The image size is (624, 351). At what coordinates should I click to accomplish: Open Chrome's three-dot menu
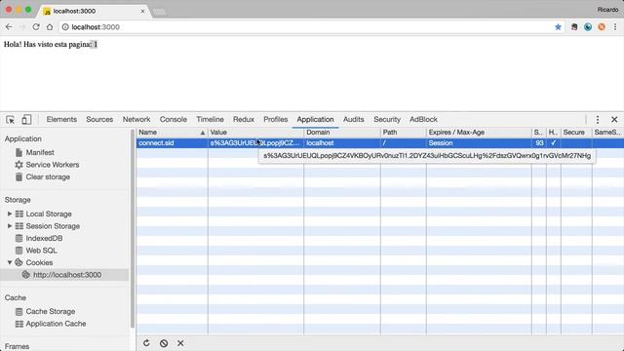(x=615, y=26)
